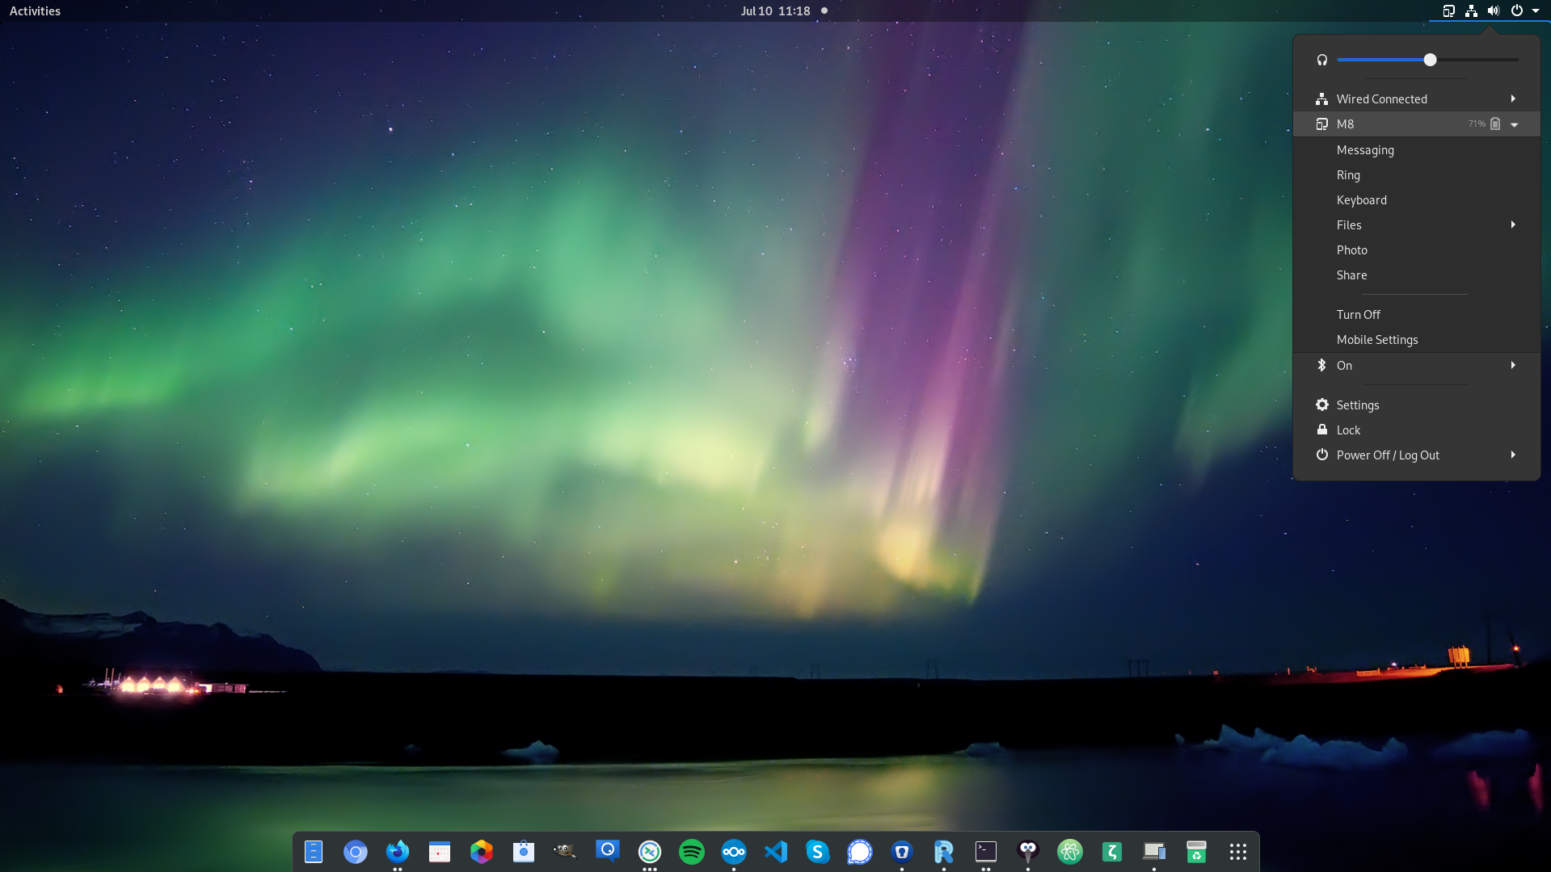Viewport: 1551px width, 872px height.
Task: Open the green atom icon app
Action: [x=1070, y=852]
